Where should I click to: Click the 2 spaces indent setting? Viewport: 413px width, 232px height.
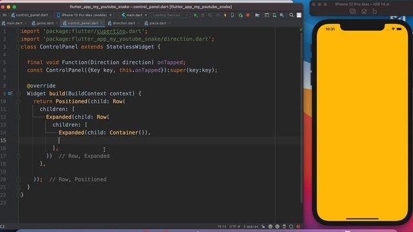click(x=251, y=226)
